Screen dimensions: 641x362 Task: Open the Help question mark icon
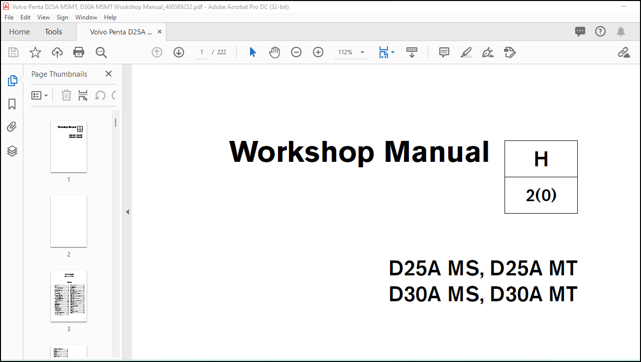pyautogui.click(x=601, y=31)
